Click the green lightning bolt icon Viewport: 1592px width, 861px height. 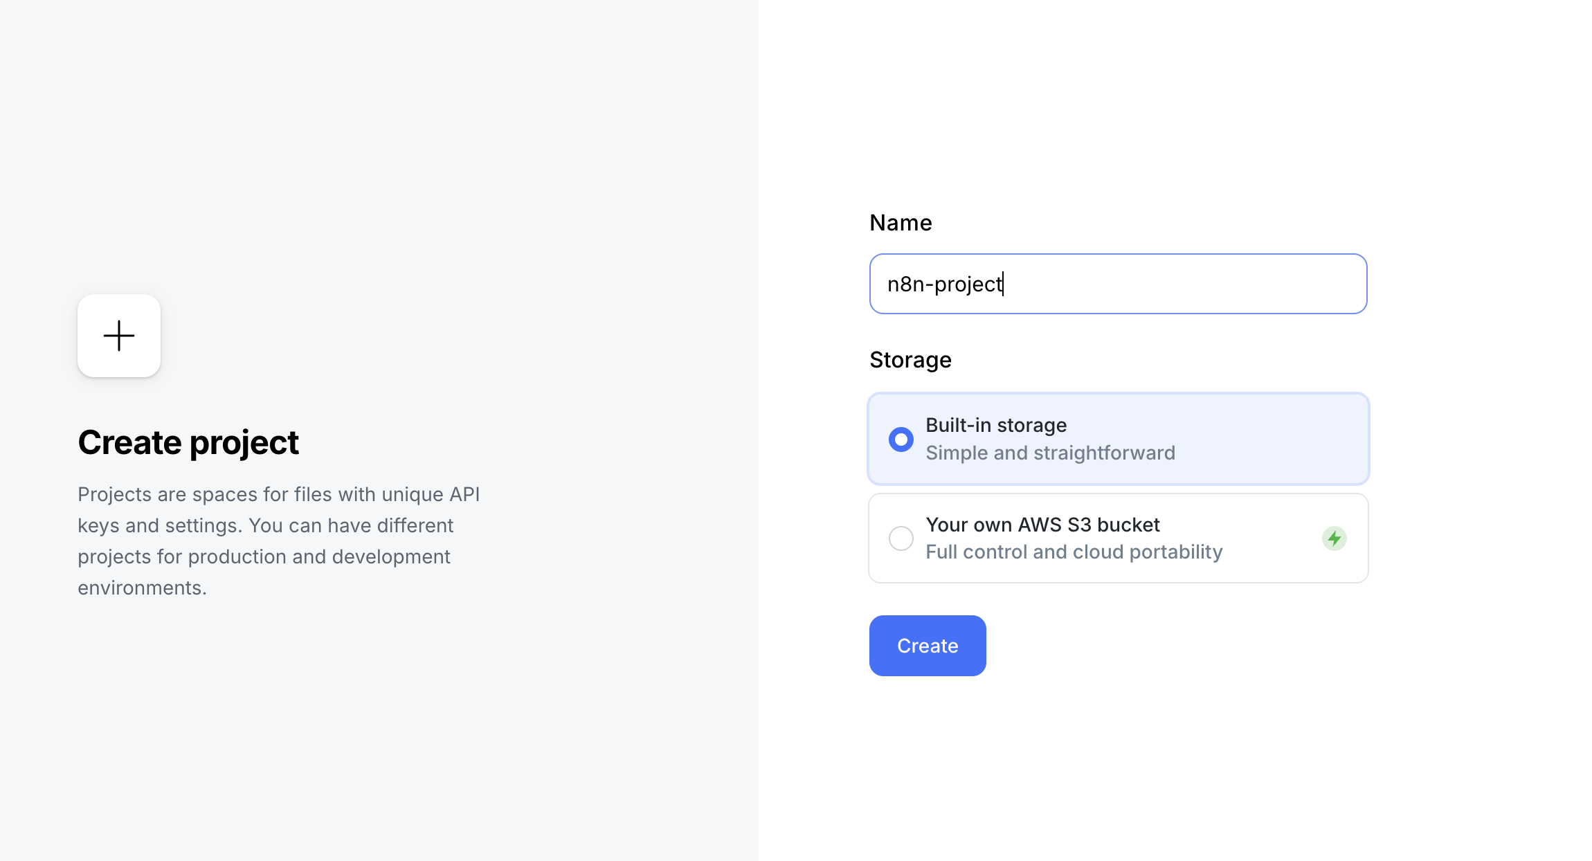pos(1335,538)
